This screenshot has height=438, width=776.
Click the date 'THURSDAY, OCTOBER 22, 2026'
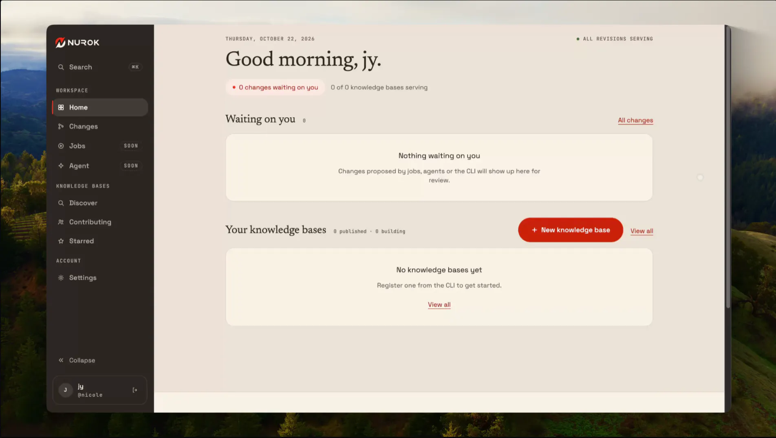click(x=270, y=39)
